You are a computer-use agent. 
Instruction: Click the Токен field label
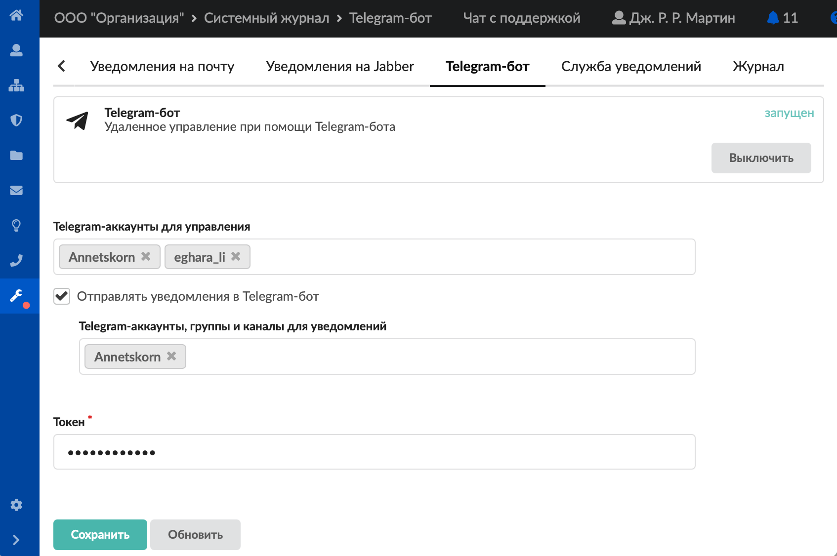[x=69, y=422]
